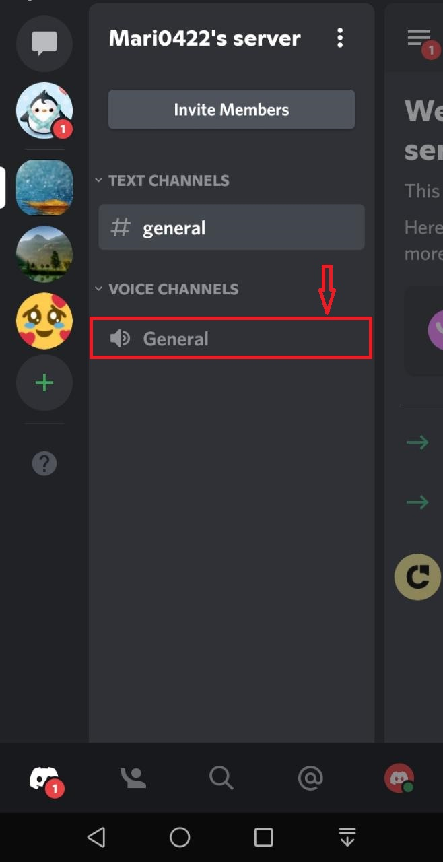This screenshot has width=443, height=862.
Task: Tap the Invite Members button
Action: click(x=231, y=109)
